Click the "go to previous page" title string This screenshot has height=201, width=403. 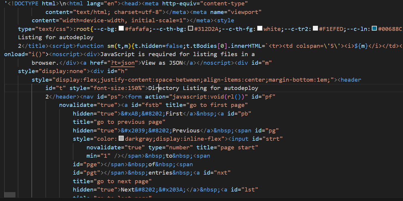click(x=129, y=122)
